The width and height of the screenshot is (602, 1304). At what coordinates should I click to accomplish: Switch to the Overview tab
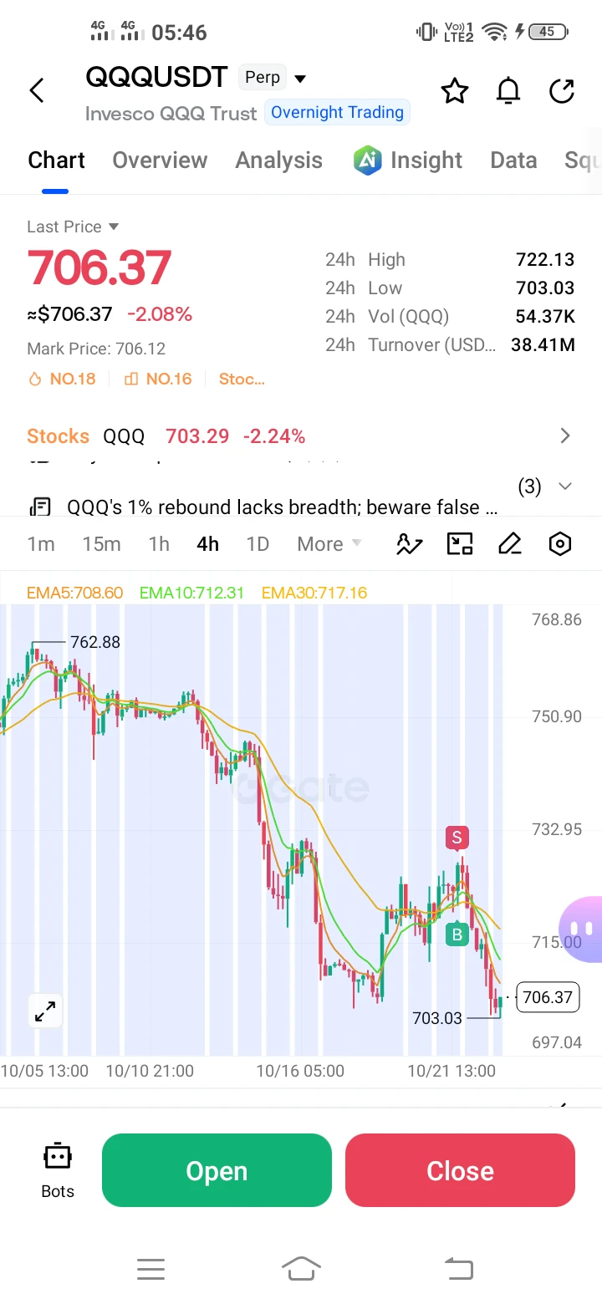point(160,160)
